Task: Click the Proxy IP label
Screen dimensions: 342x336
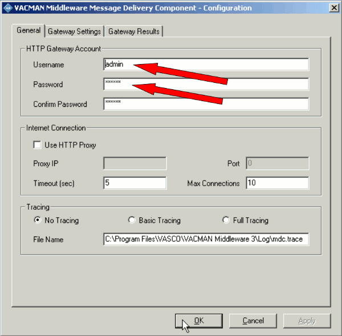Action: click(46, 164)
